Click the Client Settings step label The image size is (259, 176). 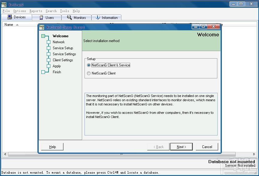(x=63, y=60)
